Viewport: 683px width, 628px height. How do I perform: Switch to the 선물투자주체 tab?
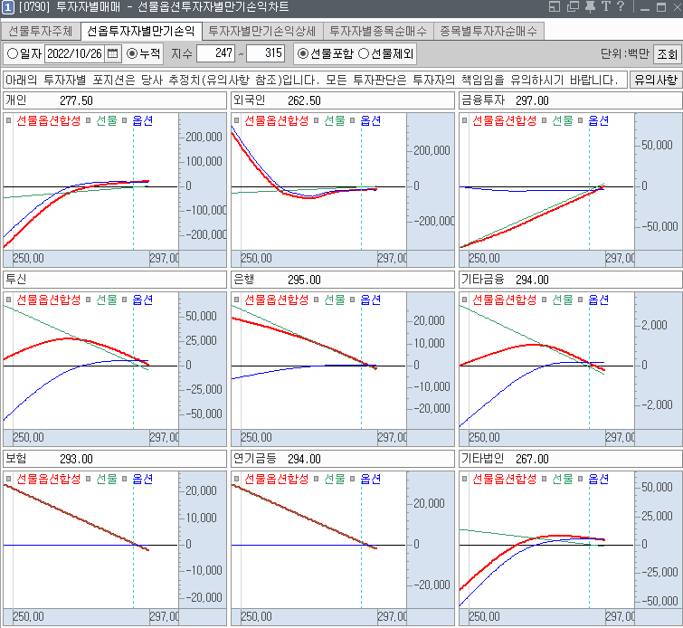click(41, 31)
